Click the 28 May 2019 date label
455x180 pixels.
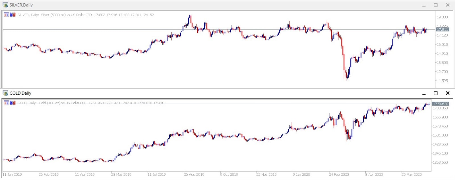[121, 175]
